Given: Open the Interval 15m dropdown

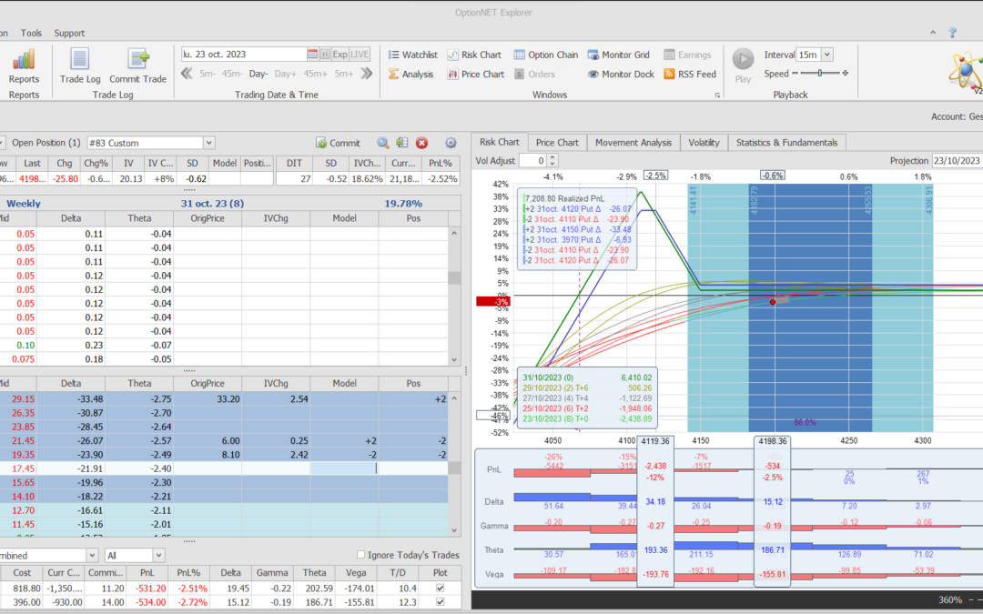Looking at the screenshot, I should pyautogui.click(x=826, y=55).
